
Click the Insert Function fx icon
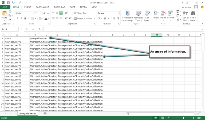click(40, 29)
